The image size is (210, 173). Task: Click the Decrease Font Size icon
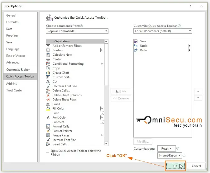pyautogui.click(x=48, y=86)
